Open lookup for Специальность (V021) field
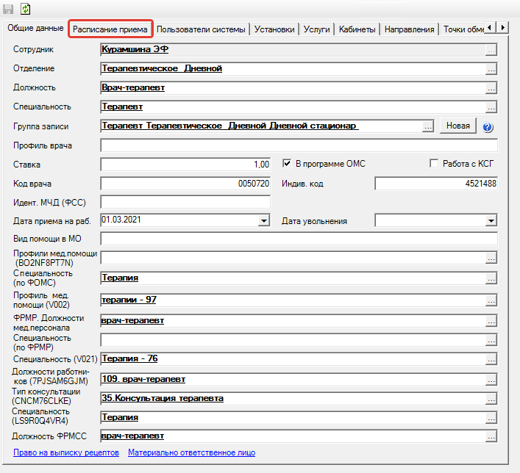Viewport: 520px width, 473px height. pos(491,359)
